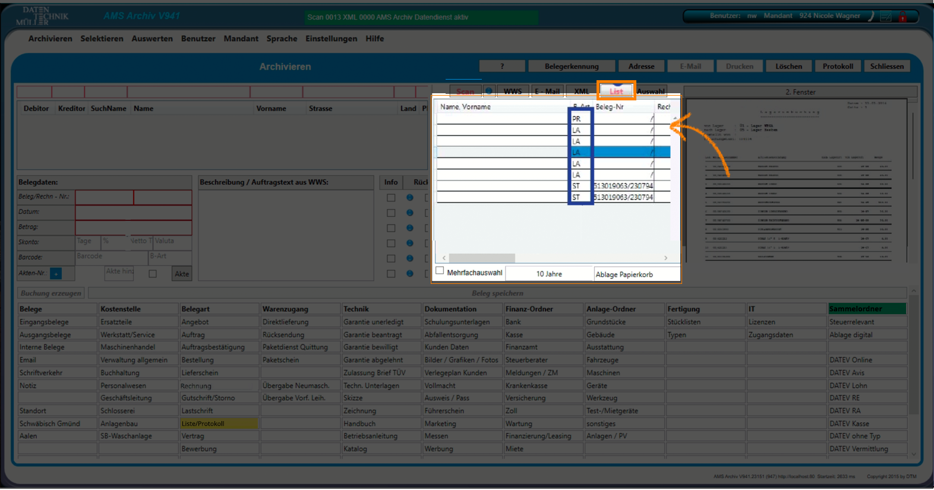
Task: Click the first blue circle in Info column
Action: click(409, 198)
